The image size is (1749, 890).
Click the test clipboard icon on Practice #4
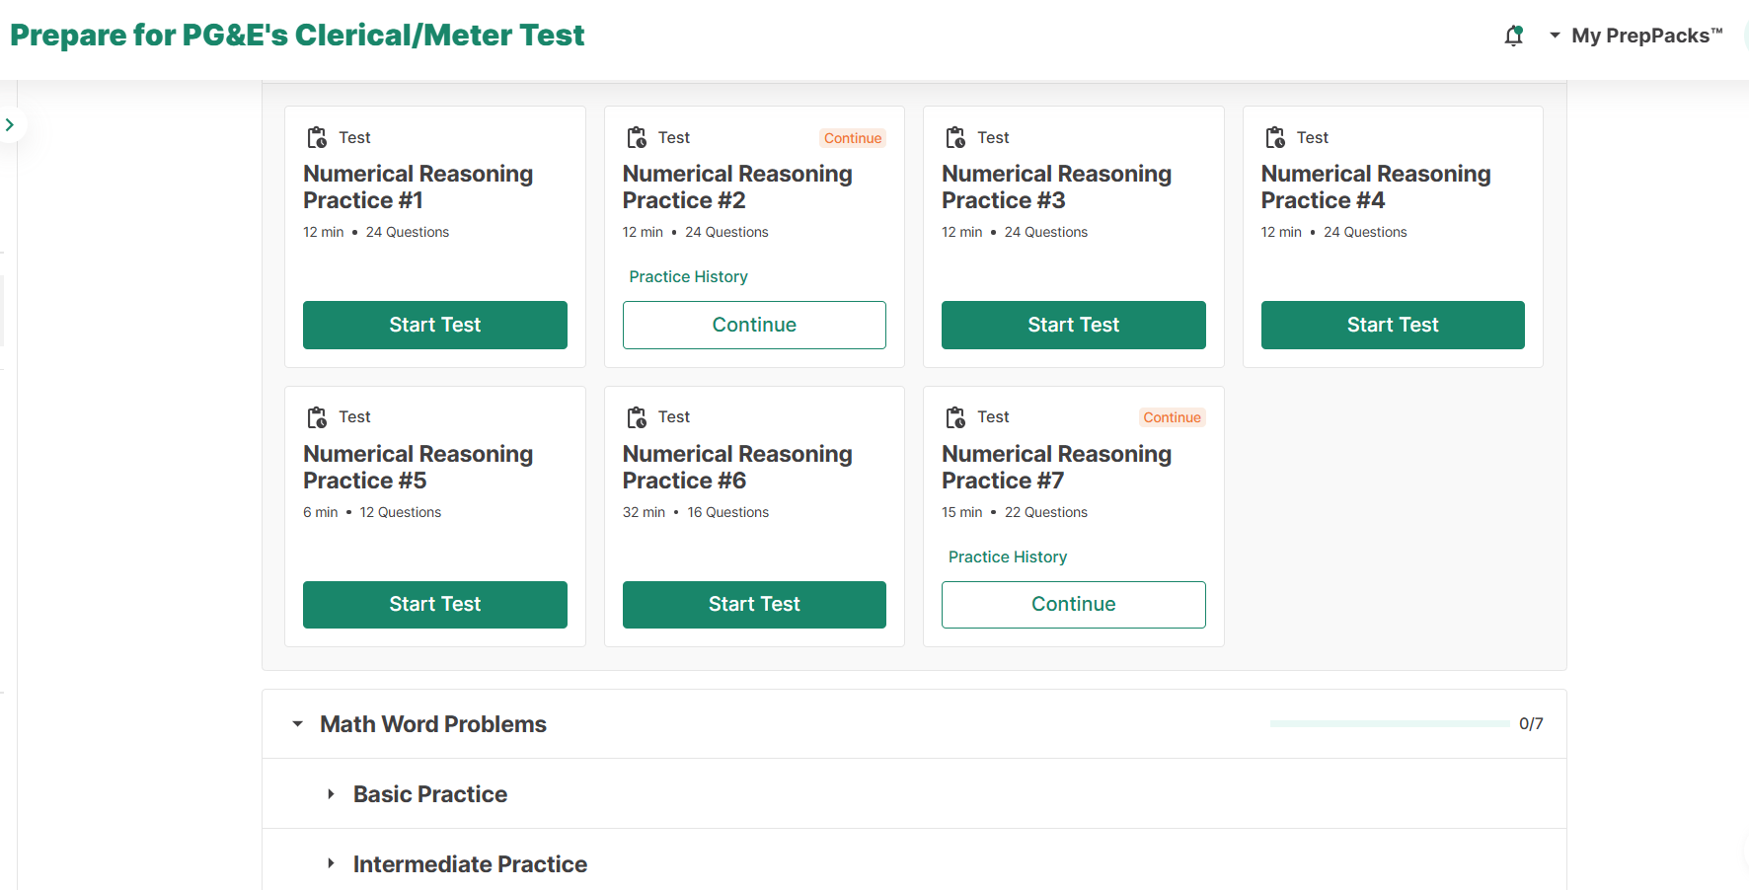(1275, 137)
